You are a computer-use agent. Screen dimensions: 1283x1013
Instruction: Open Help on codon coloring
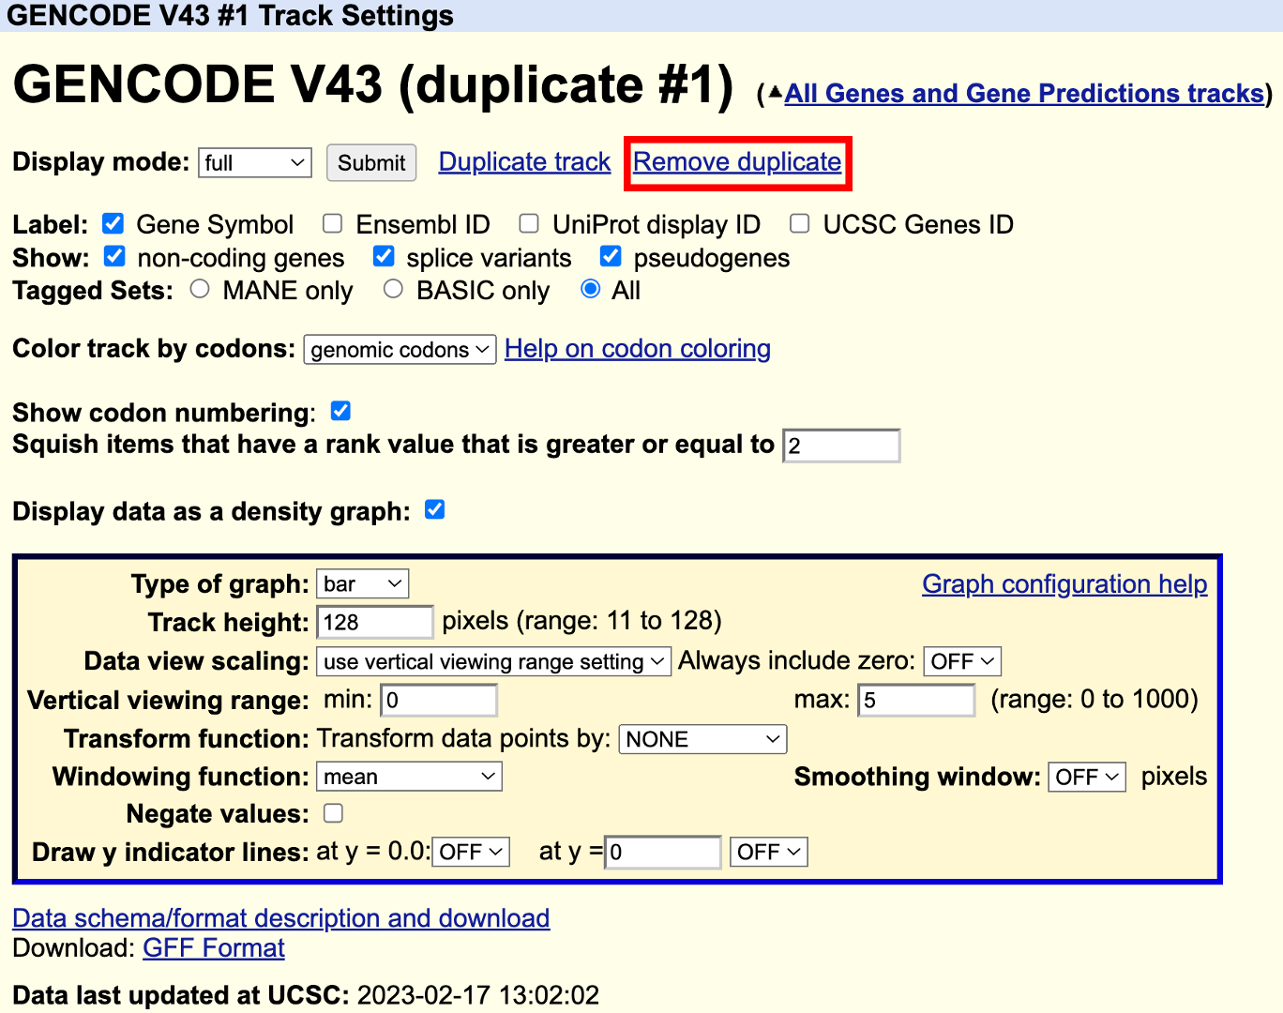[x=637, y=349]
